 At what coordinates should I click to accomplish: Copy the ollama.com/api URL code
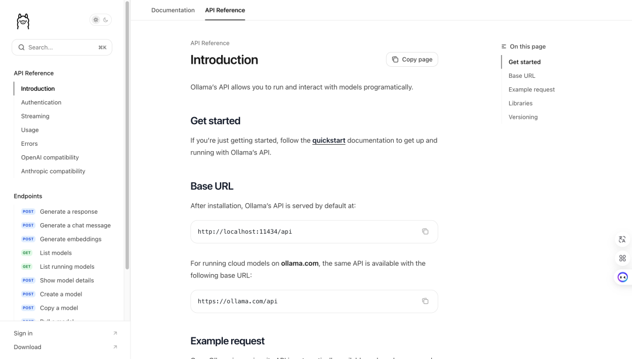click(x=425, y=302)
